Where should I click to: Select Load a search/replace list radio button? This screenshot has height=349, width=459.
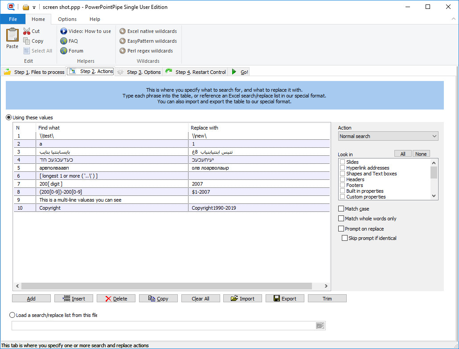12,315
